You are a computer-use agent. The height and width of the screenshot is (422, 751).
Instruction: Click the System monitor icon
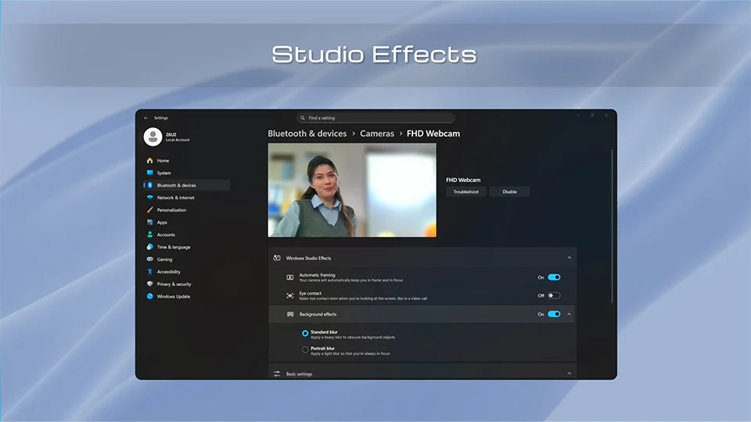point(150,173)
